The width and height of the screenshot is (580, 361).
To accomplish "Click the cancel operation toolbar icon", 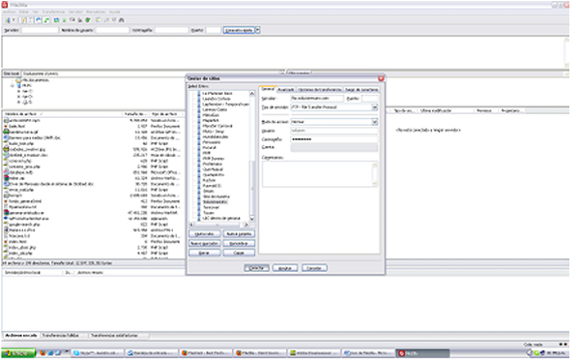I will [72, 20].
